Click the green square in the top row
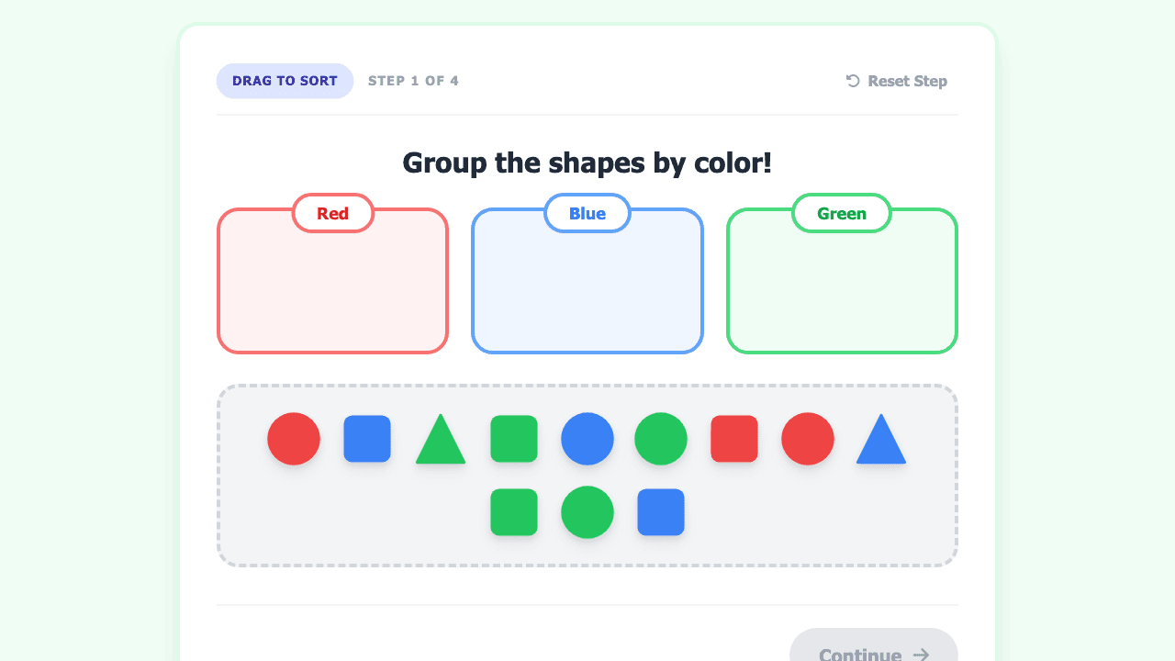1175x661 pixels. (x=514, y=439)
